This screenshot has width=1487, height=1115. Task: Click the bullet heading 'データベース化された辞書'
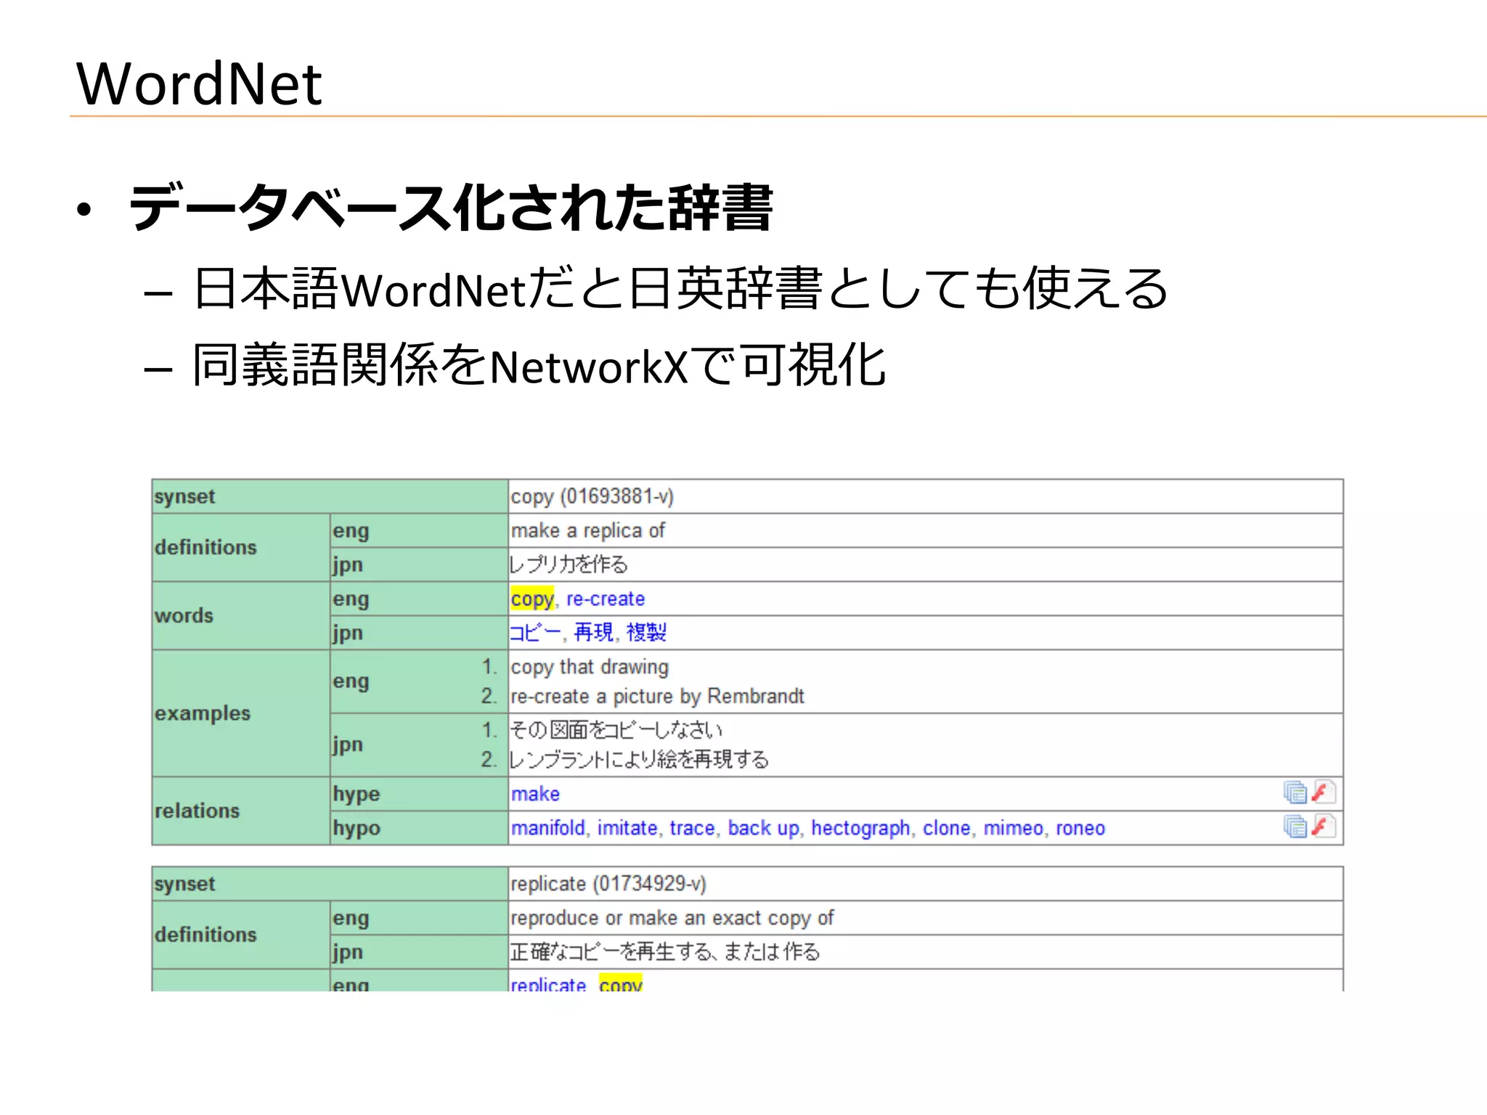(450, 208)
